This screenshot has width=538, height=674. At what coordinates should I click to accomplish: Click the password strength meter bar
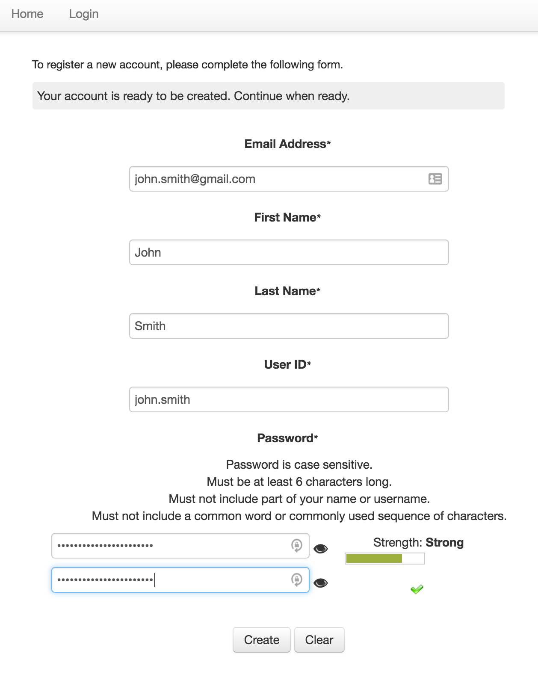384,559
